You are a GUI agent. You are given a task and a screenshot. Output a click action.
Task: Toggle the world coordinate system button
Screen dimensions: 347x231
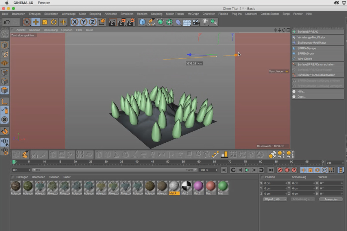coord(102,22)
